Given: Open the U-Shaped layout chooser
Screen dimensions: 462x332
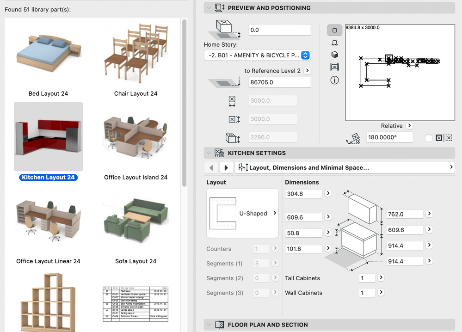Looking at the screenshot, I should click(x=242, y=213).
